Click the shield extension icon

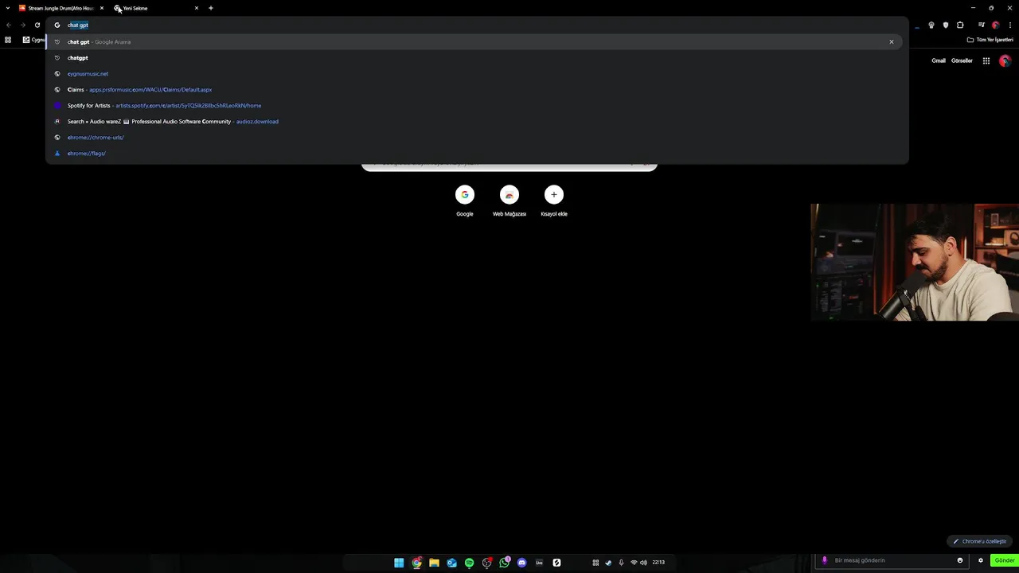click(x=946, y=25)
